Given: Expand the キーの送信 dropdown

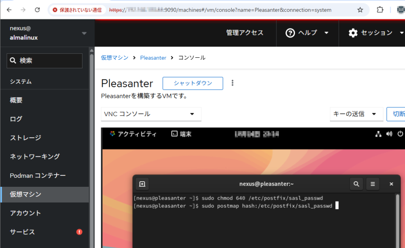Looking at the screenshot, I should click(356, 114).
